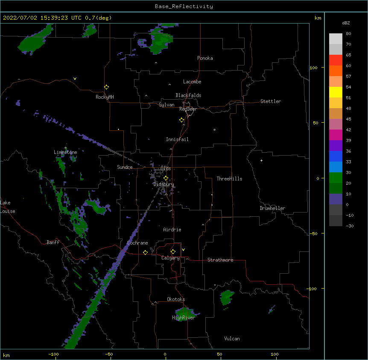Click the Didsbury town label
368x360 pixels.
[x=164, y=184]
